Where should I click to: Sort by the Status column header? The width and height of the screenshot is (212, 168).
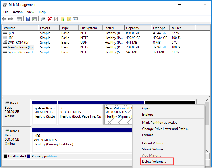pyautogui.click(x=114, y=28)
